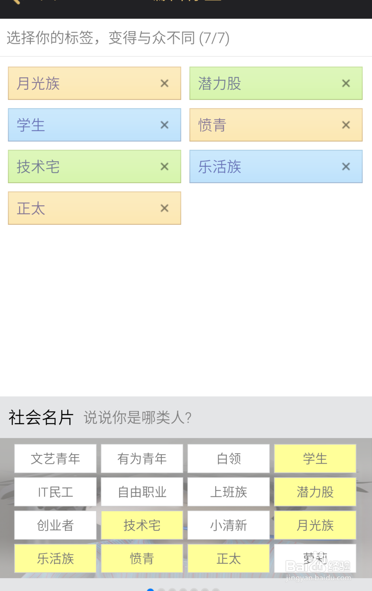Deselect the yellow 乐活族 grid option

[x=55, y=558]
